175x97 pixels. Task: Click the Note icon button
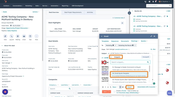pyautogui.click(x=5, y=36)
